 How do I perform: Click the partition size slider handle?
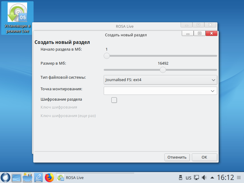tap(163, 70)
